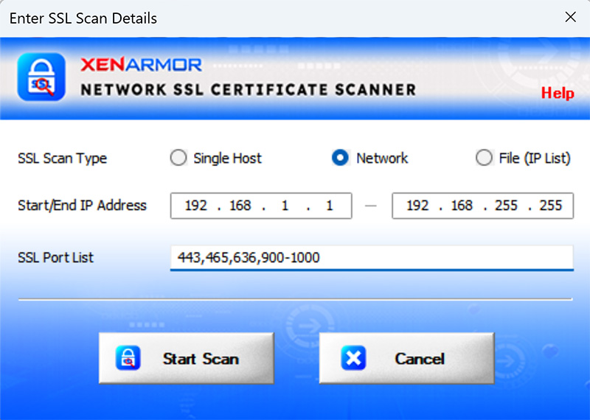Image resolution: width=590 pixels, height=420 pixels.
Task: Click the XenArmor brand name text
Action: coord(141,65)
